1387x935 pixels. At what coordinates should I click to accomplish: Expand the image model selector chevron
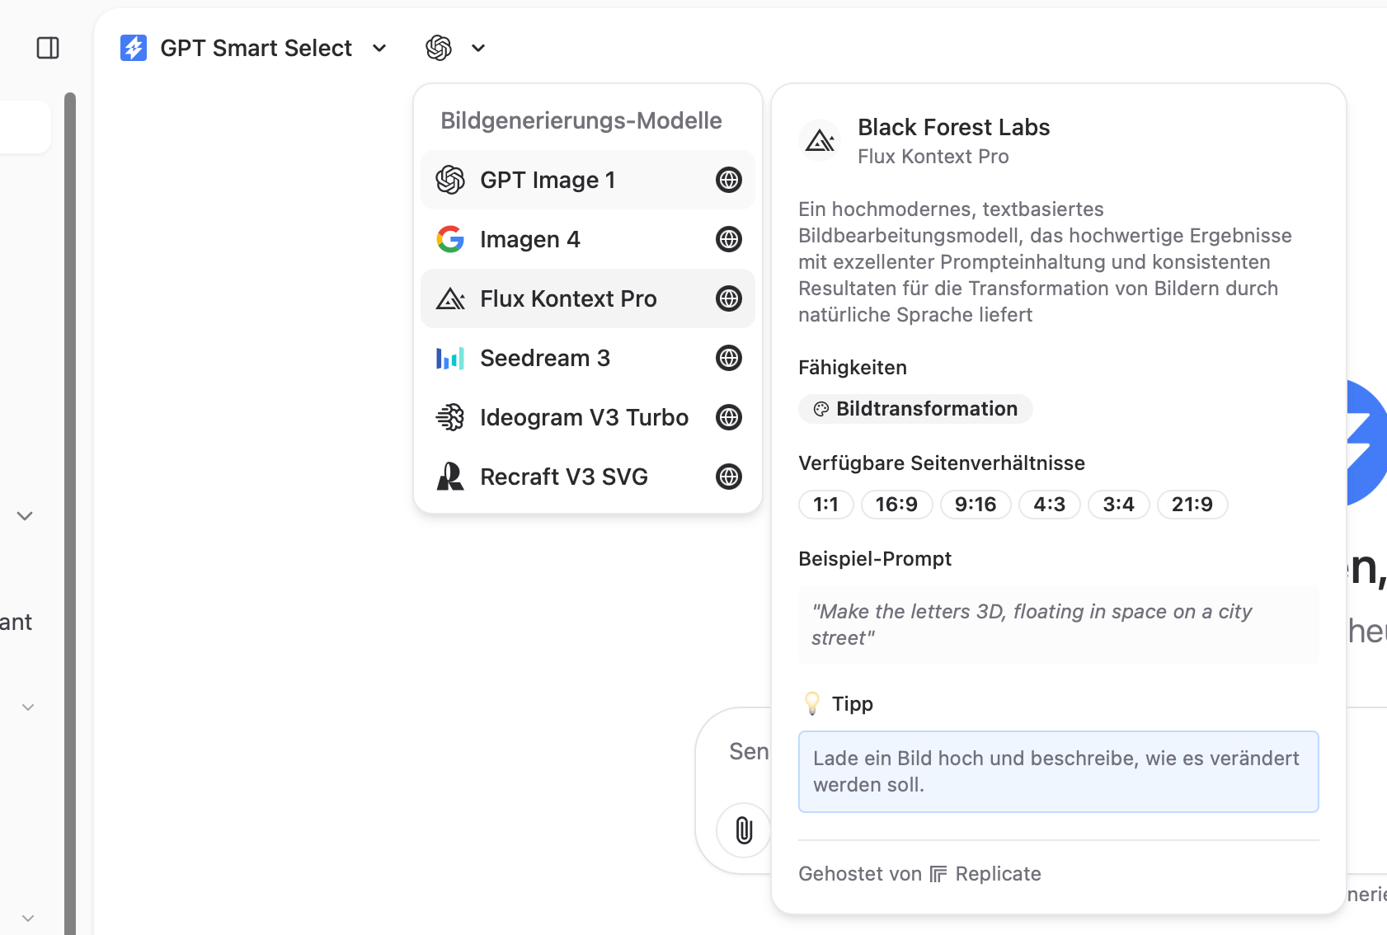click(x=478, y=48)
